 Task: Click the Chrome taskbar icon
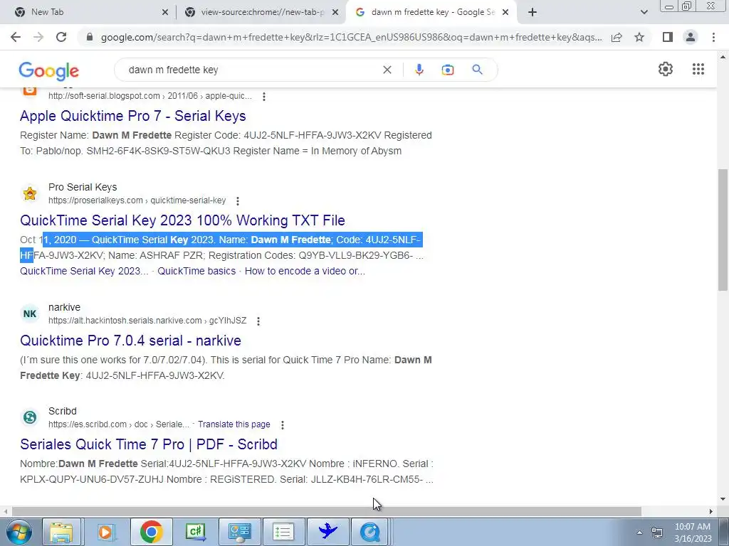(x=151, y=532)
